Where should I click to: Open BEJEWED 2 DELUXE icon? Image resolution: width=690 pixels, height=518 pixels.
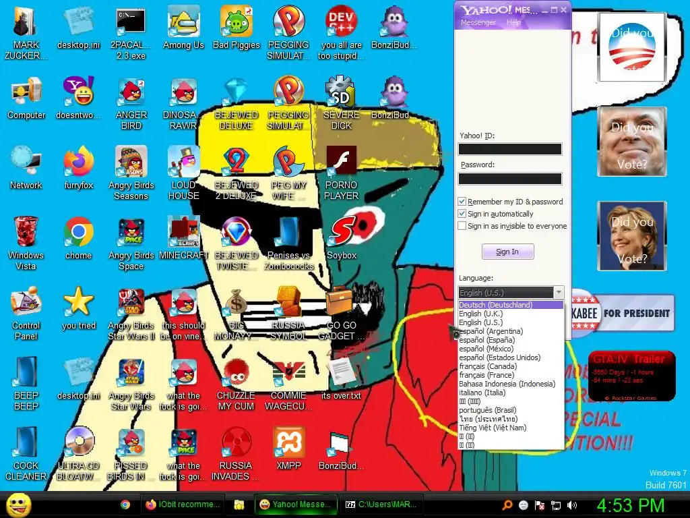(237, 173)
